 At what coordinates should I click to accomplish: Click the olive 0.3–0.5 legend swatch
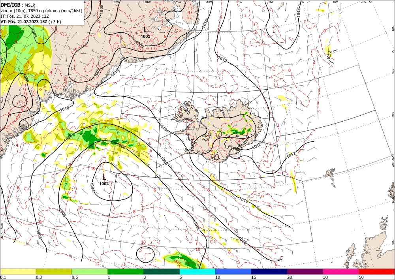54,271
